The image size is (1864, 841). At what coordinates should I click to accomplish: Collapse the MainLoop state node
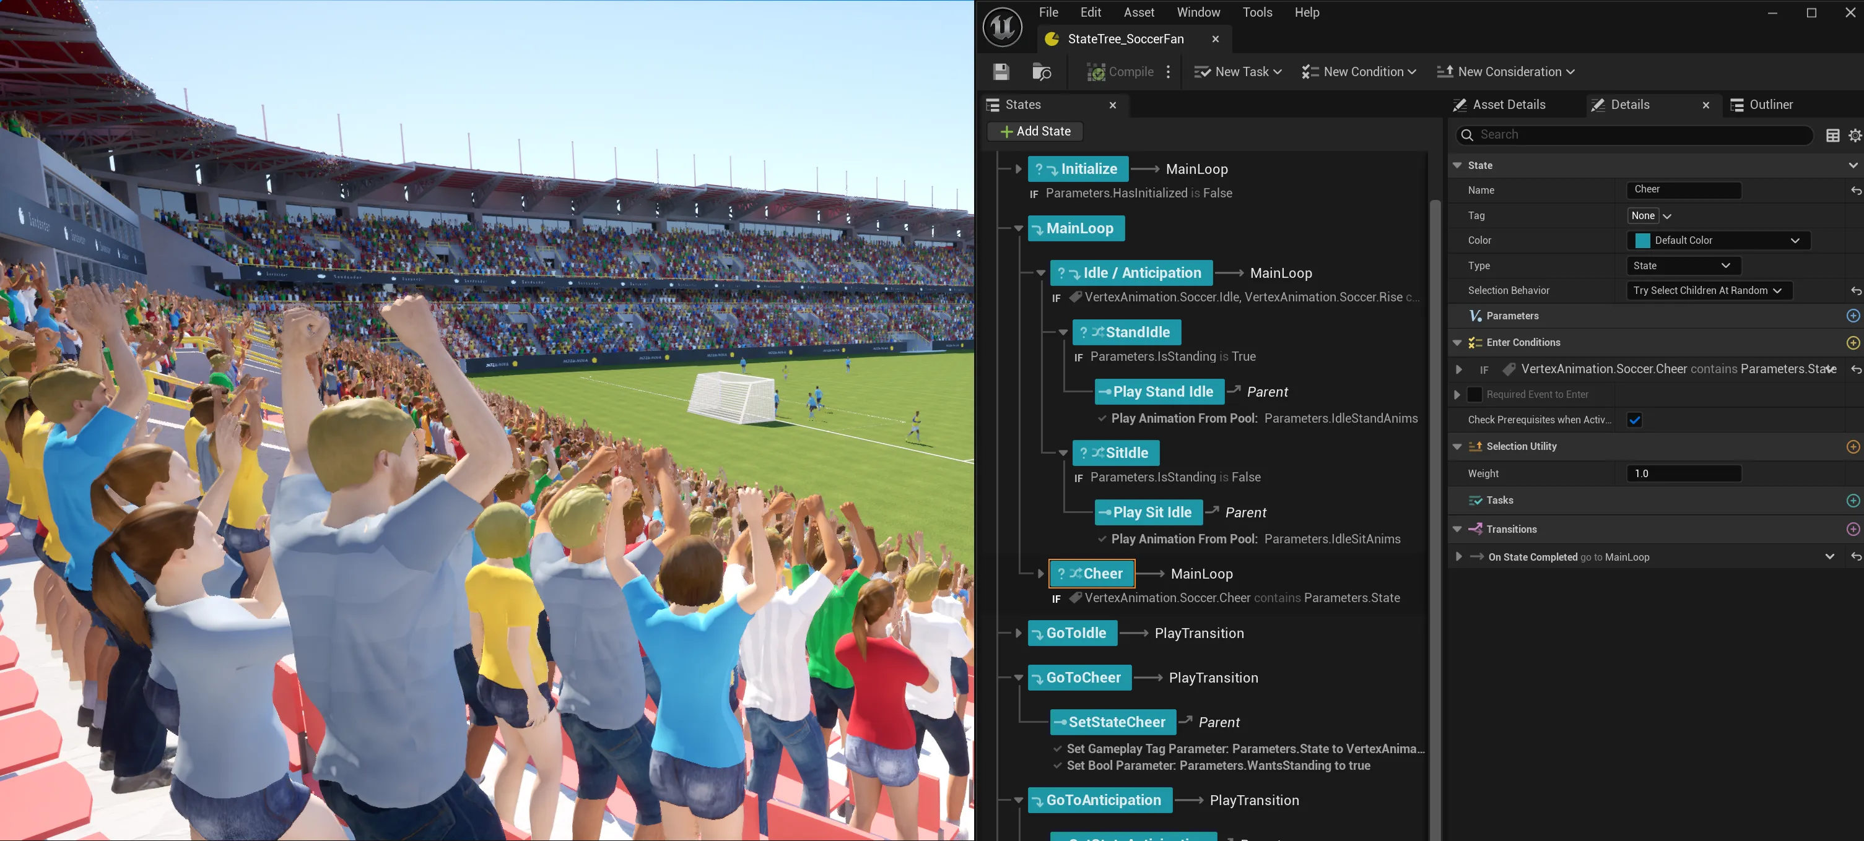tap(1017, 228)
